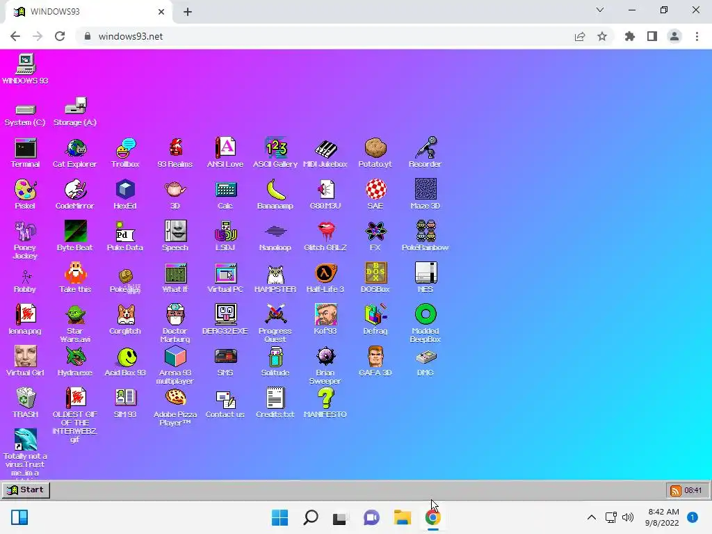Open Bananamp banana icon
The image size is (712, 534).
[x=275, y=195]
